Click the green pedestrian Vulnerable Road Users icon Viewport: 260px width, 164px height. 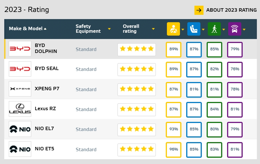click(x=214, y=29)
